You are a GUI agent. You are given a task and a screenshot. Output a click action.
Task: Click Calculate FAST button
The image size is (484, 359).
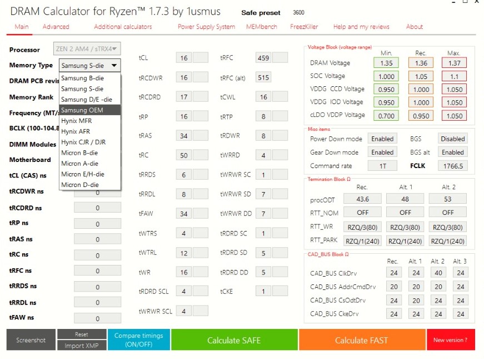point(362,340)
